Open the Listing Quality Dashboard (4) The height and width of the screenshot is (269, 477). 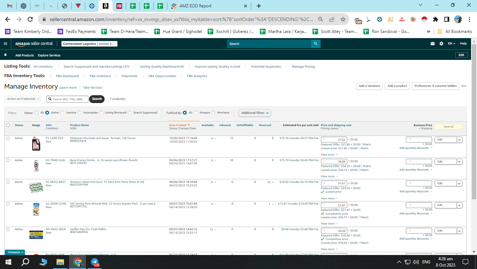[x=162, y=67]
